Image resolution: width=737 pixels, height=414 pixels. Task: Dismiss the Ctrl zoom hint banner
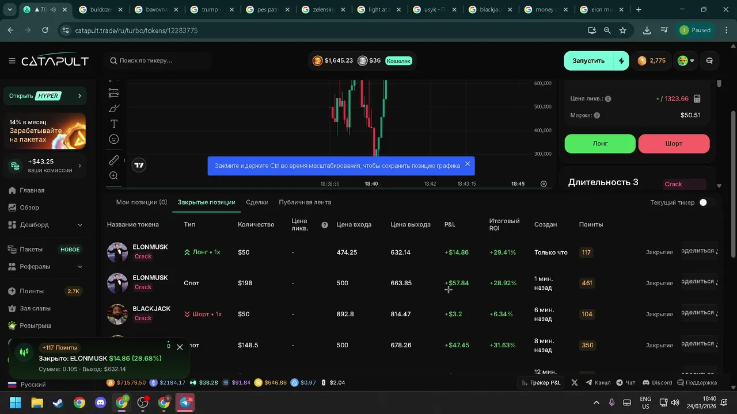[468, 164]
